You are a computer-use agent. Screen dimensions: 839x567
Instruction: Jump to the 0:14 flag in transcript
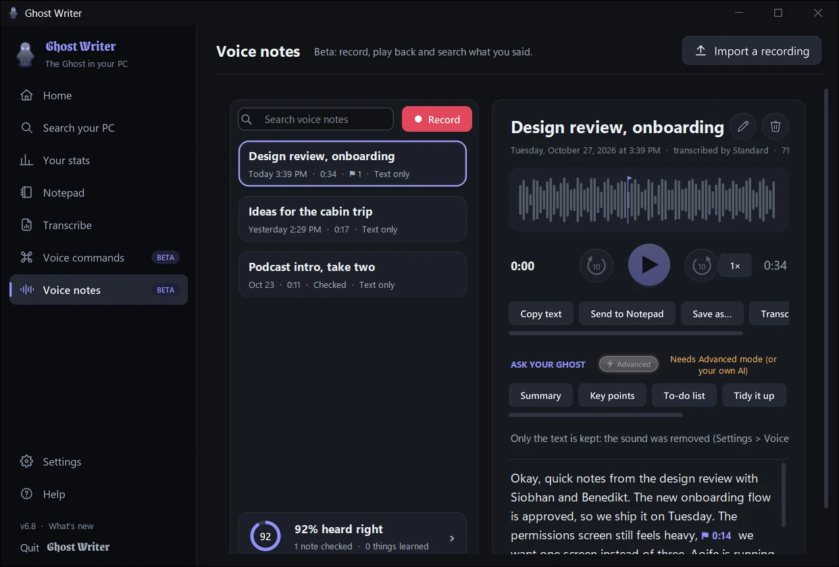click(x=717, y=535)
